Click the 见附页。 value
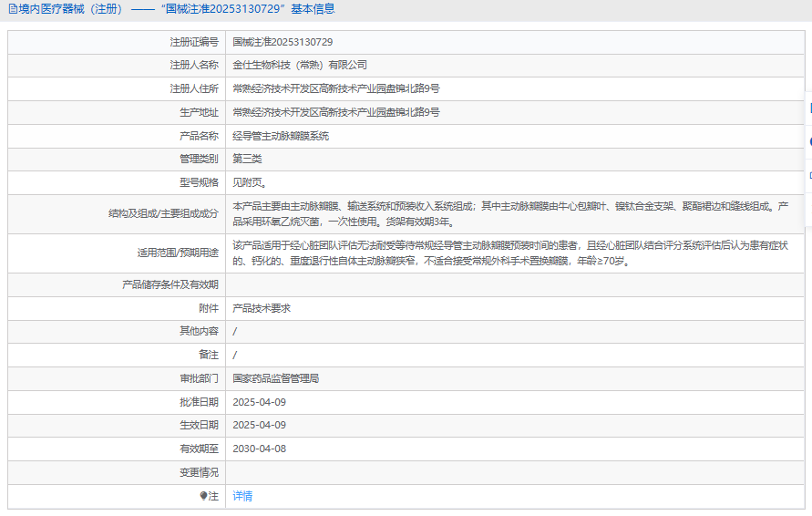Image resolution: width=812 pixels, height=516 pixels. pyautogui.click(x=250, y=182)
